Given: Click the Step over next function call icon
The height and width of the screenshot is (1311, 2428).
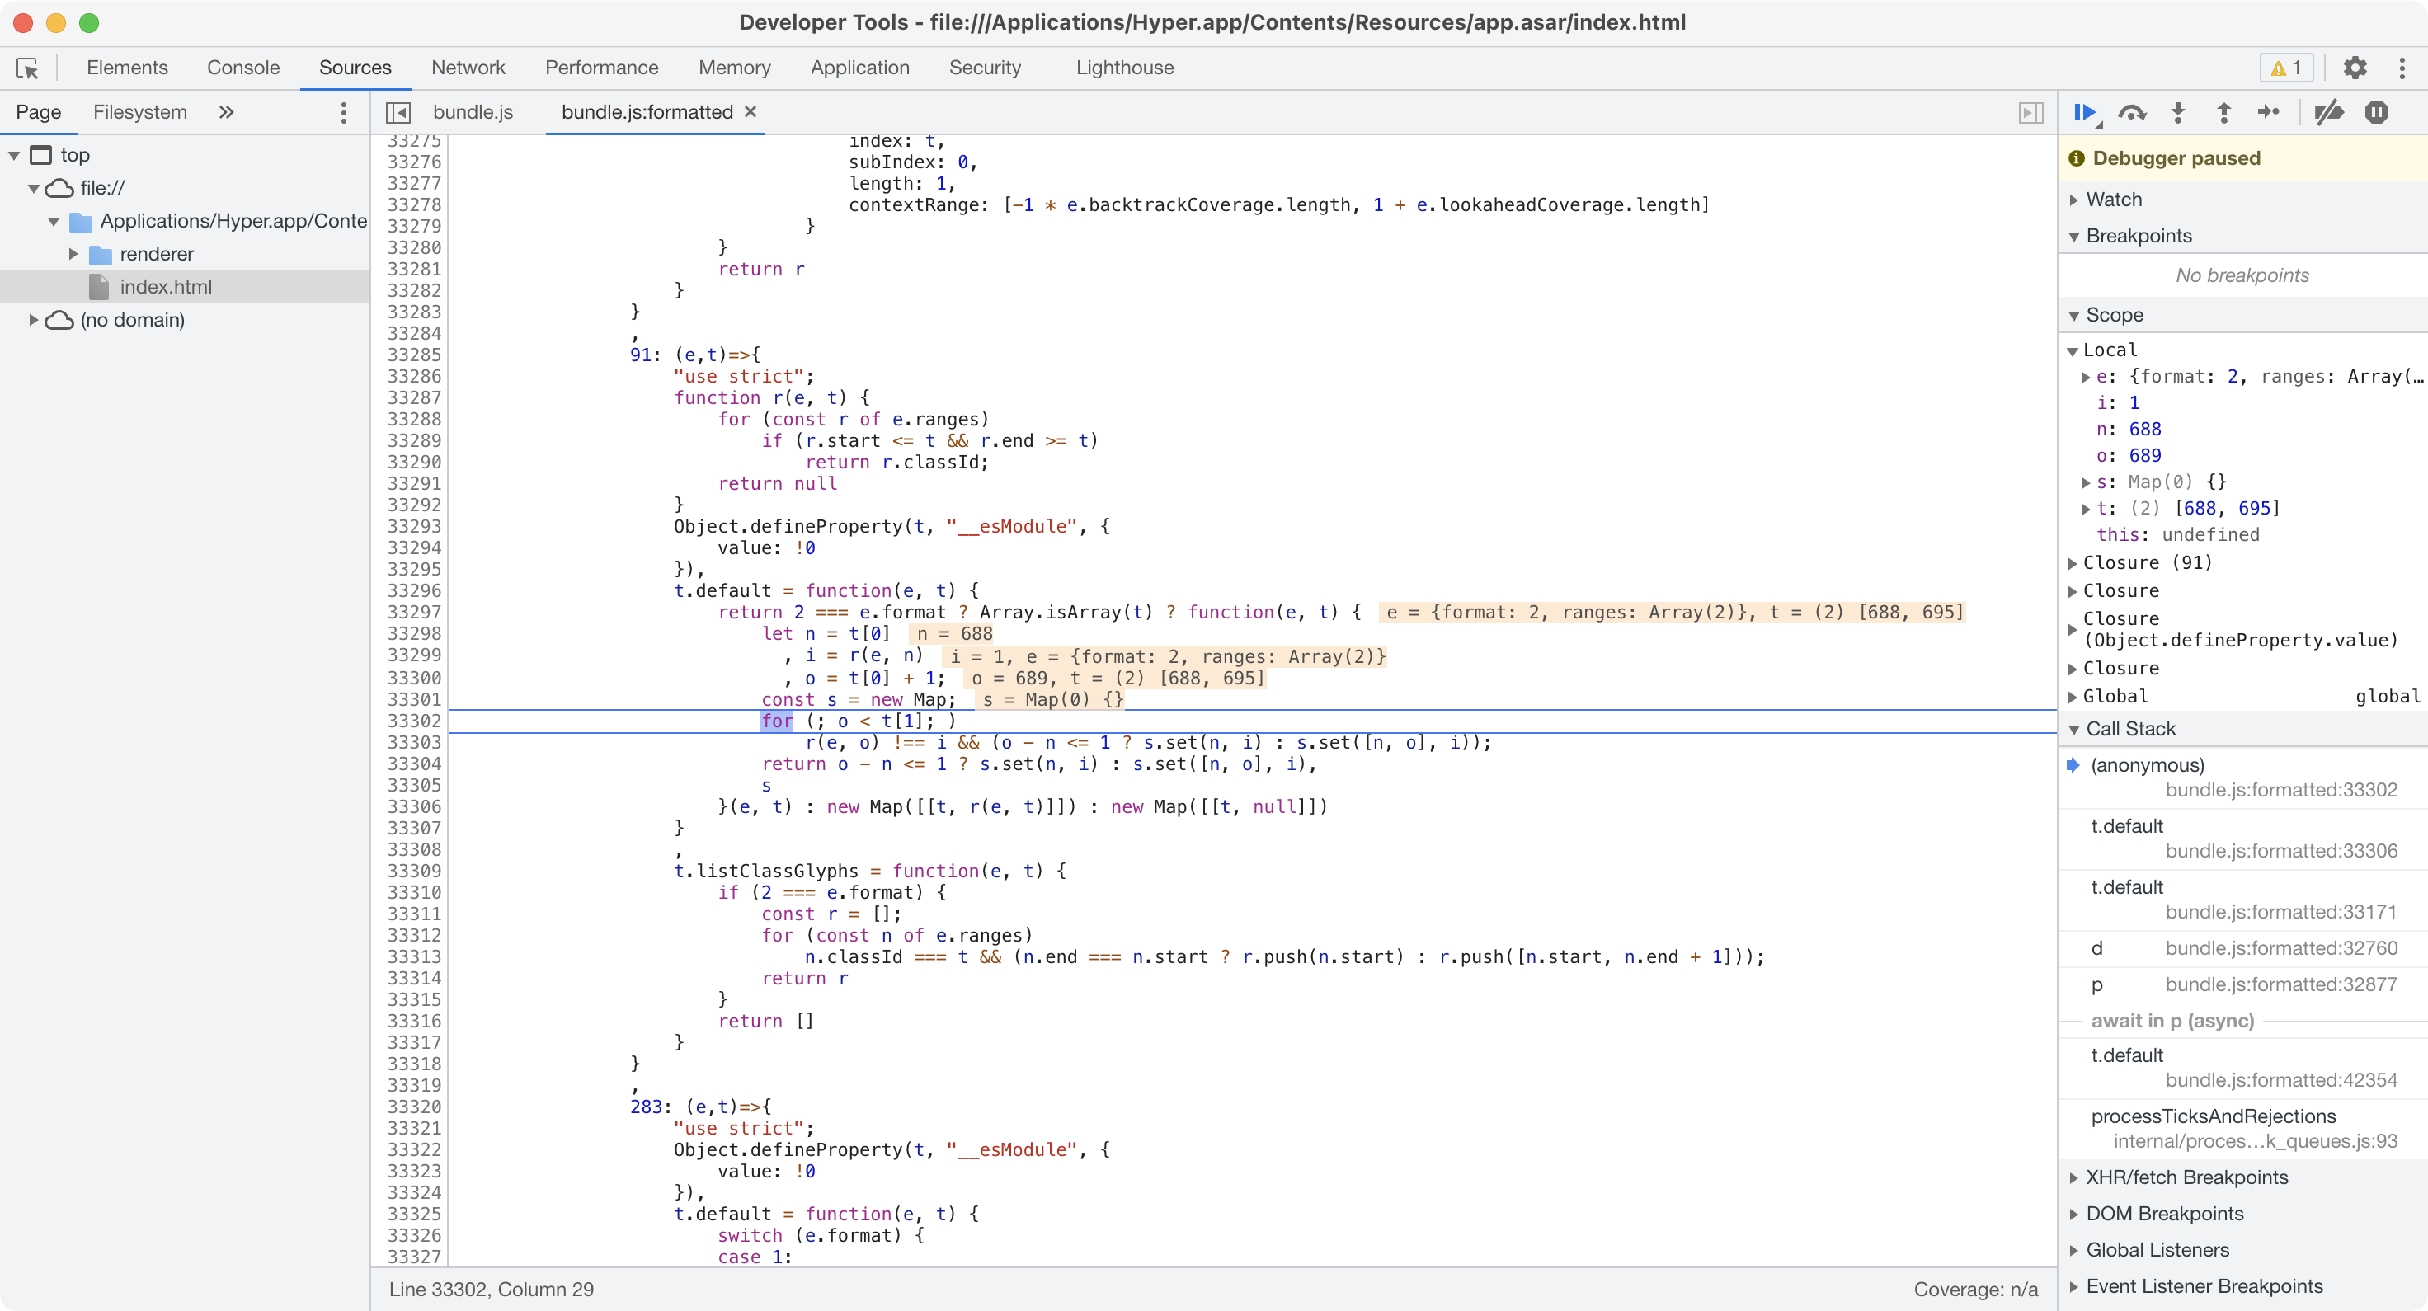Looking at the screenshot, I should pyautogui.click(x=2132, y=112).
